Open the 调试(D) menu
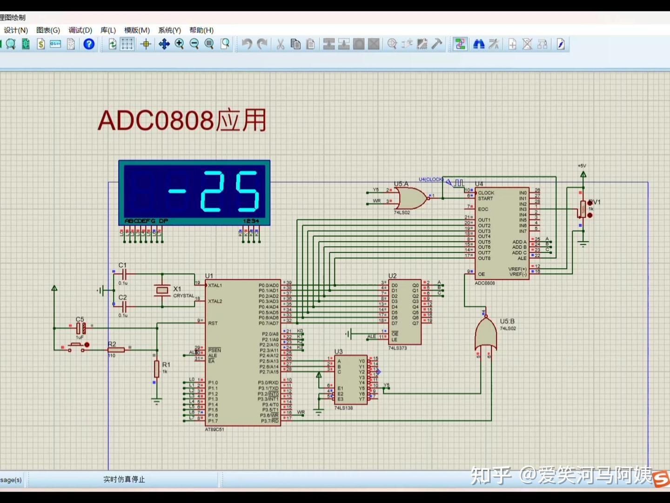670x503 pixels. (x=80, y=30)
